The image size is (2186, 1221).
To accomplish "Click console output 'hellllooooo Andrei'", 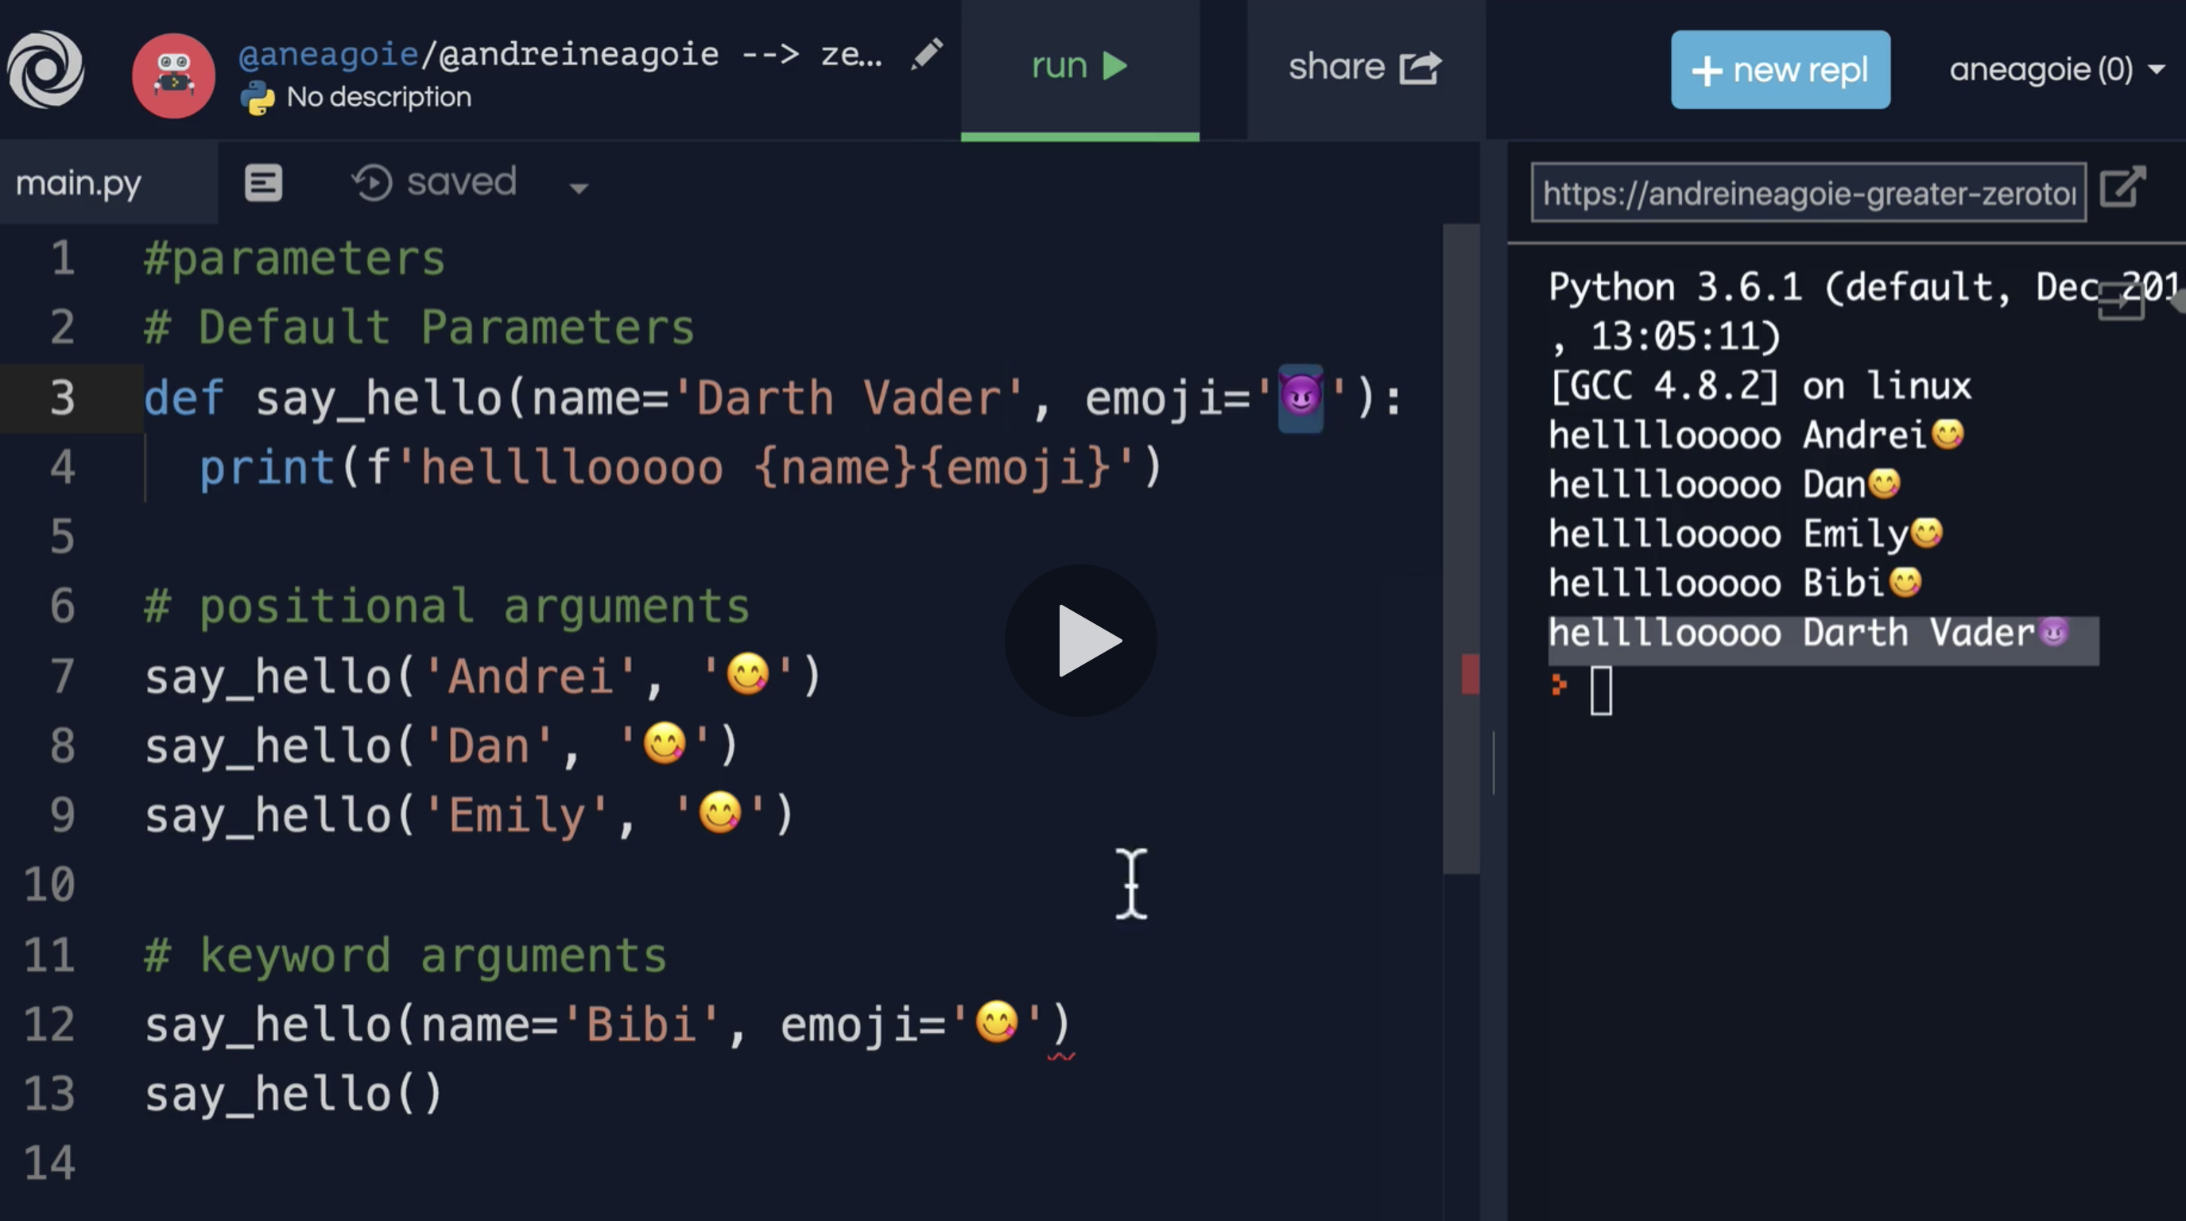I will click(1757, 436).
